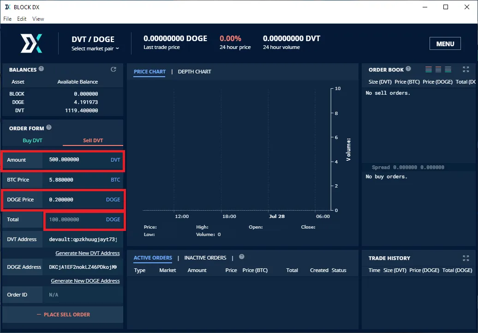Show the ACTIVE ORDERS tab
478x333 pixels.
(153, 258)
